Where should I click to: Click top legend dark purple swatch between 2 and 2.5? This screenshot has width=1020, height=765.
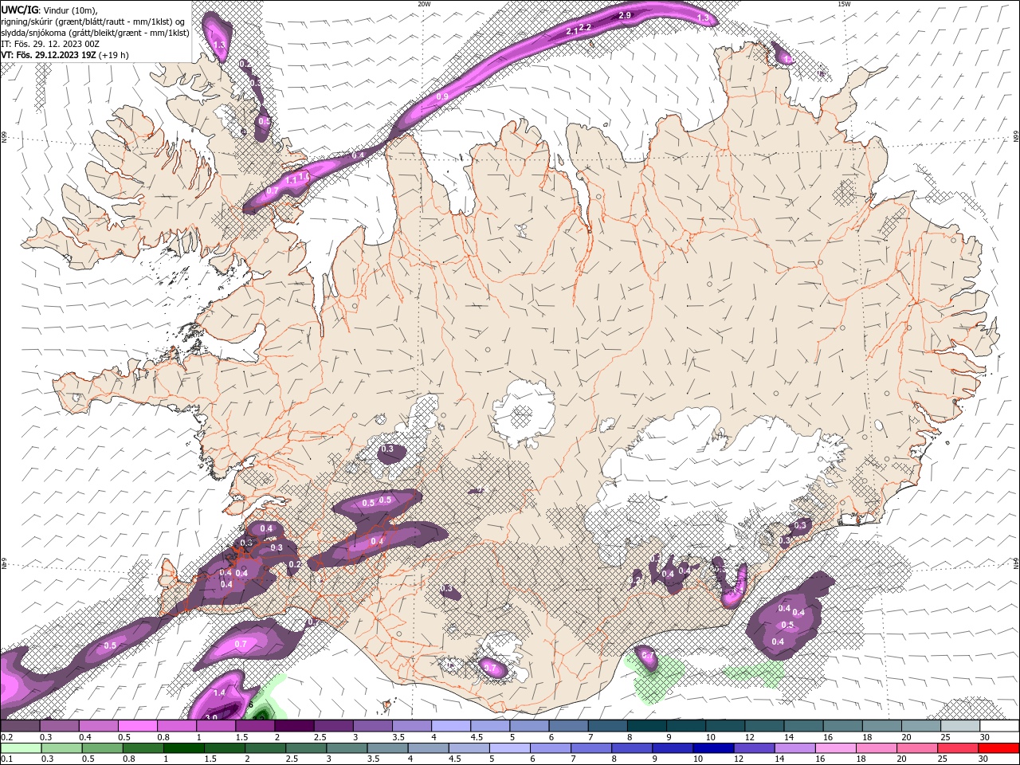(x=294, y=726)
